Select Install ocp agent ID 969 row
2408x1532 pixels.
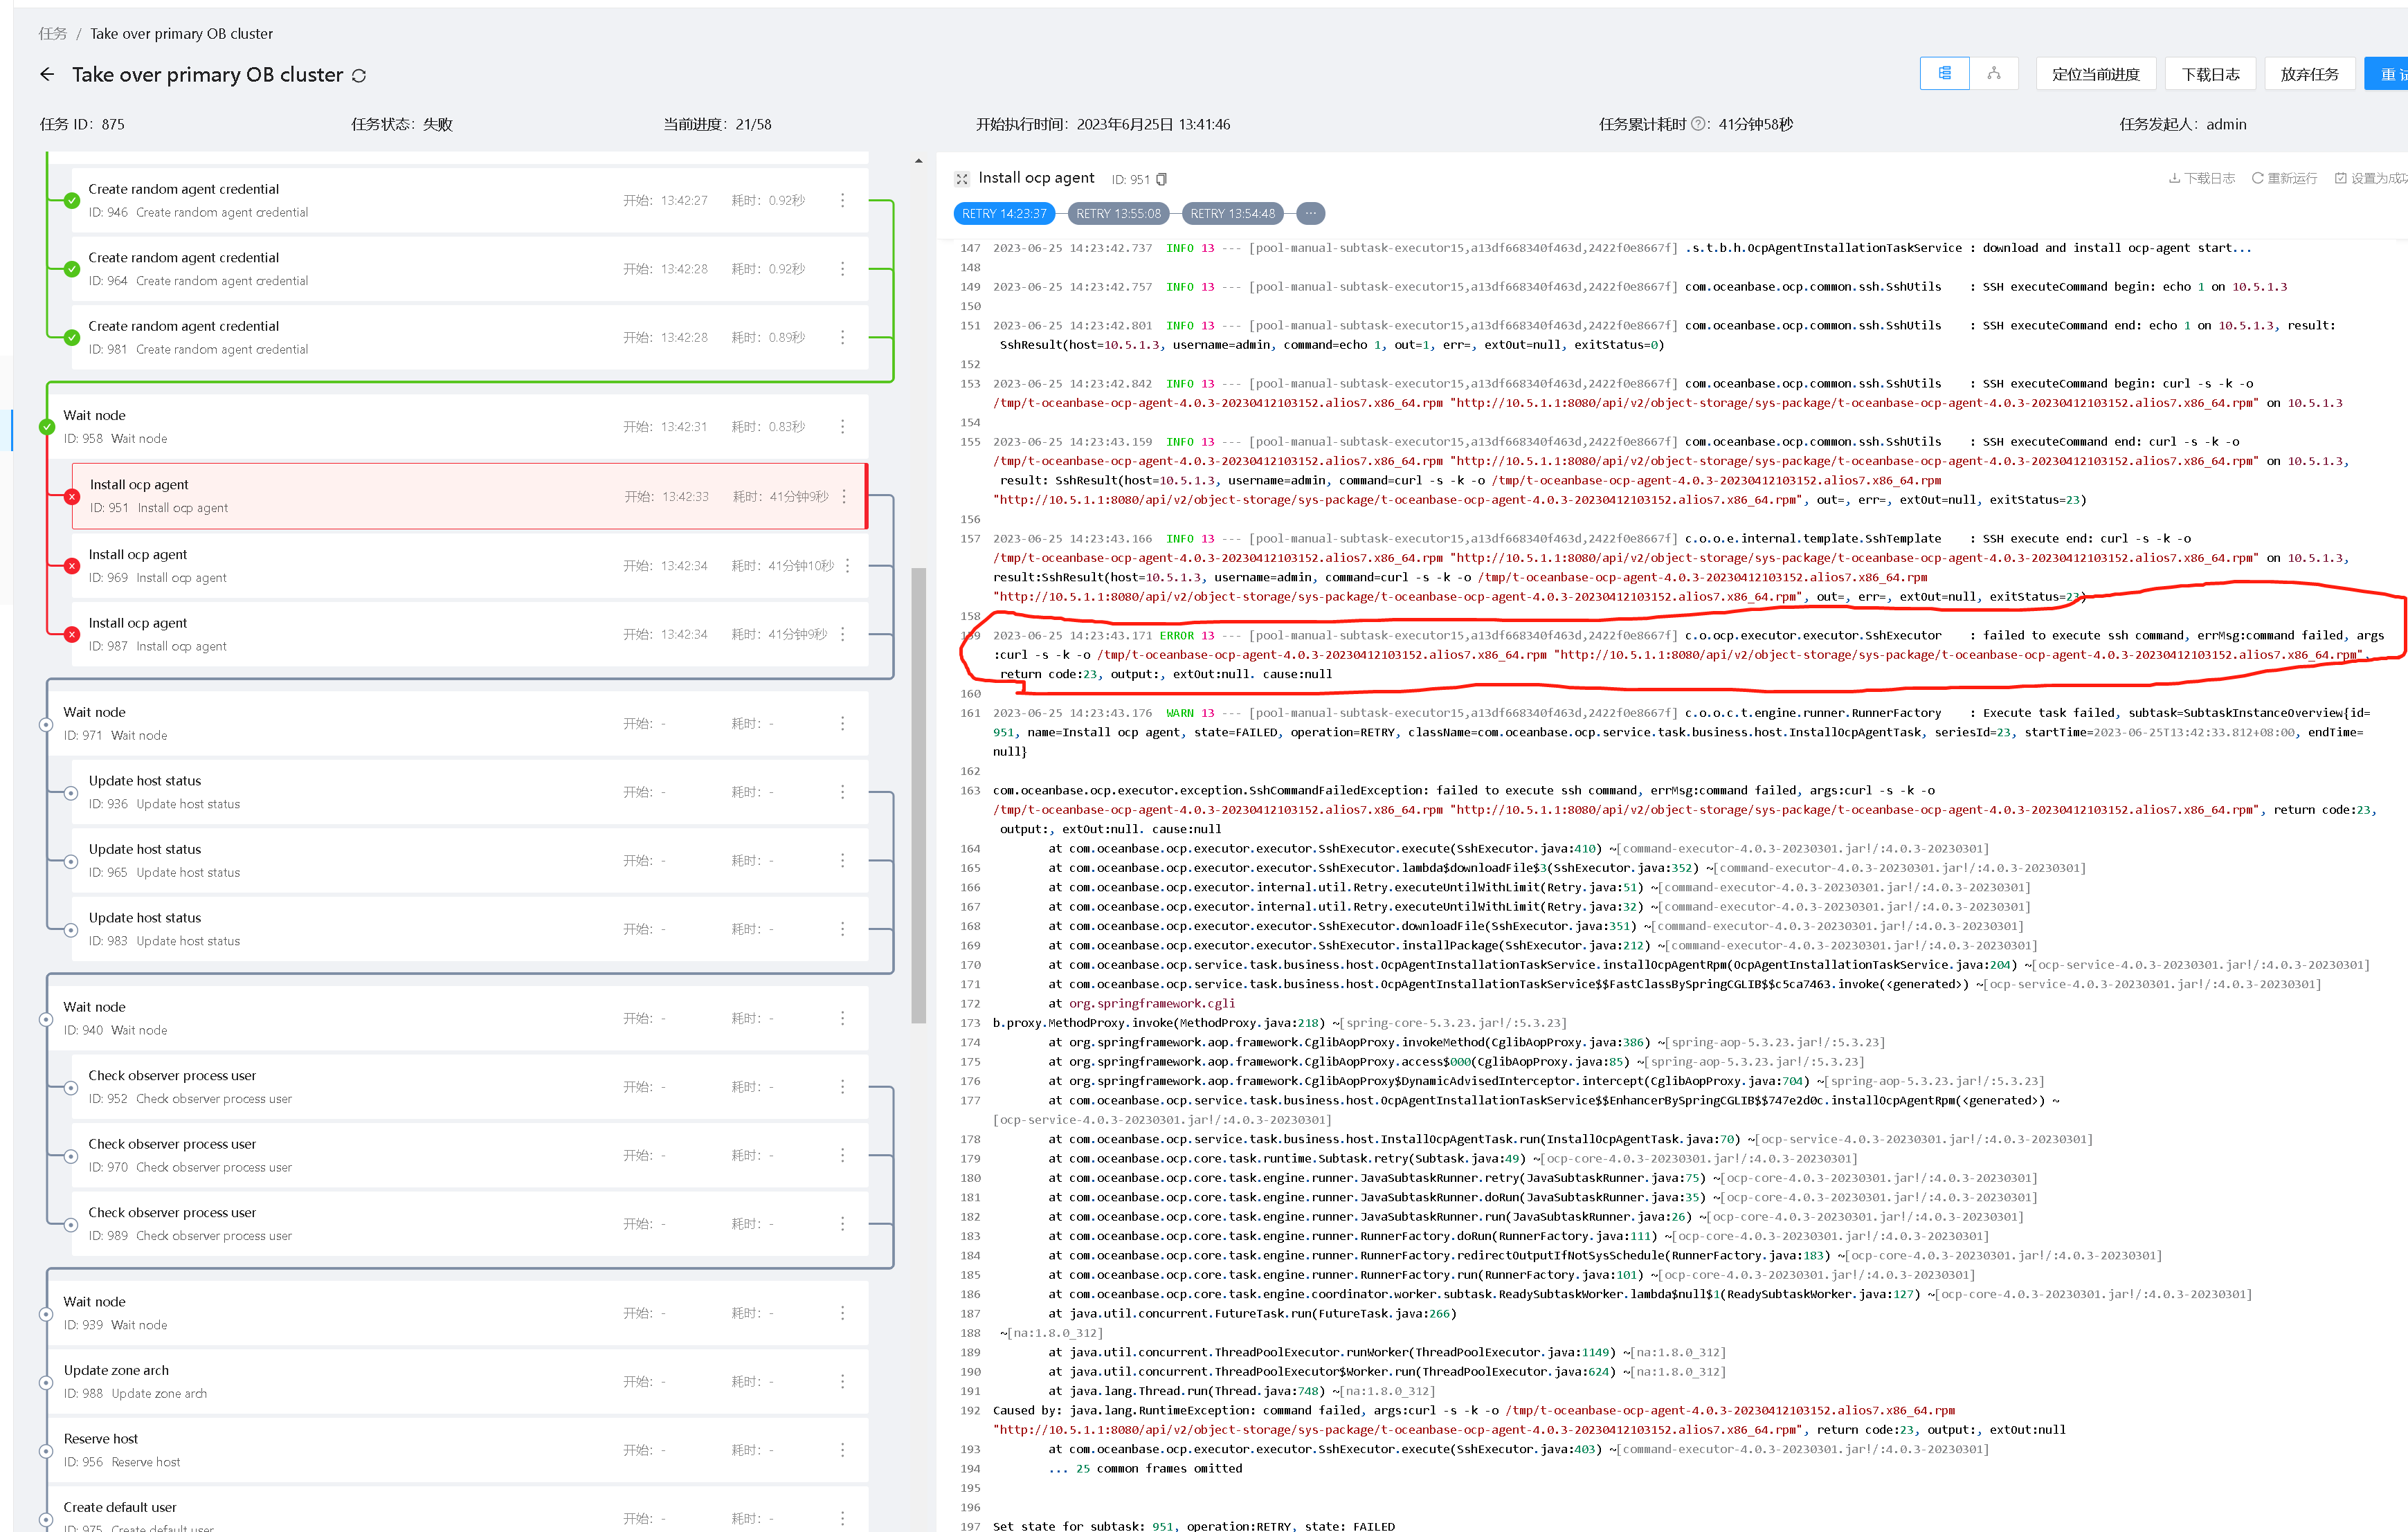[469, 566]
